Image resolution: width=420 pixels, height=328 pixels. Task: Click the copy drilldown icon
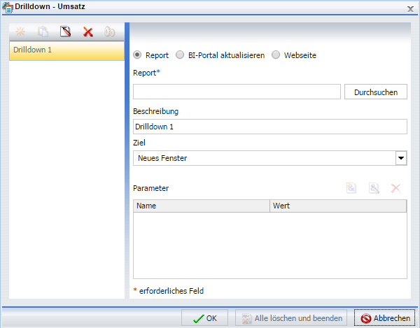(43, 32)
